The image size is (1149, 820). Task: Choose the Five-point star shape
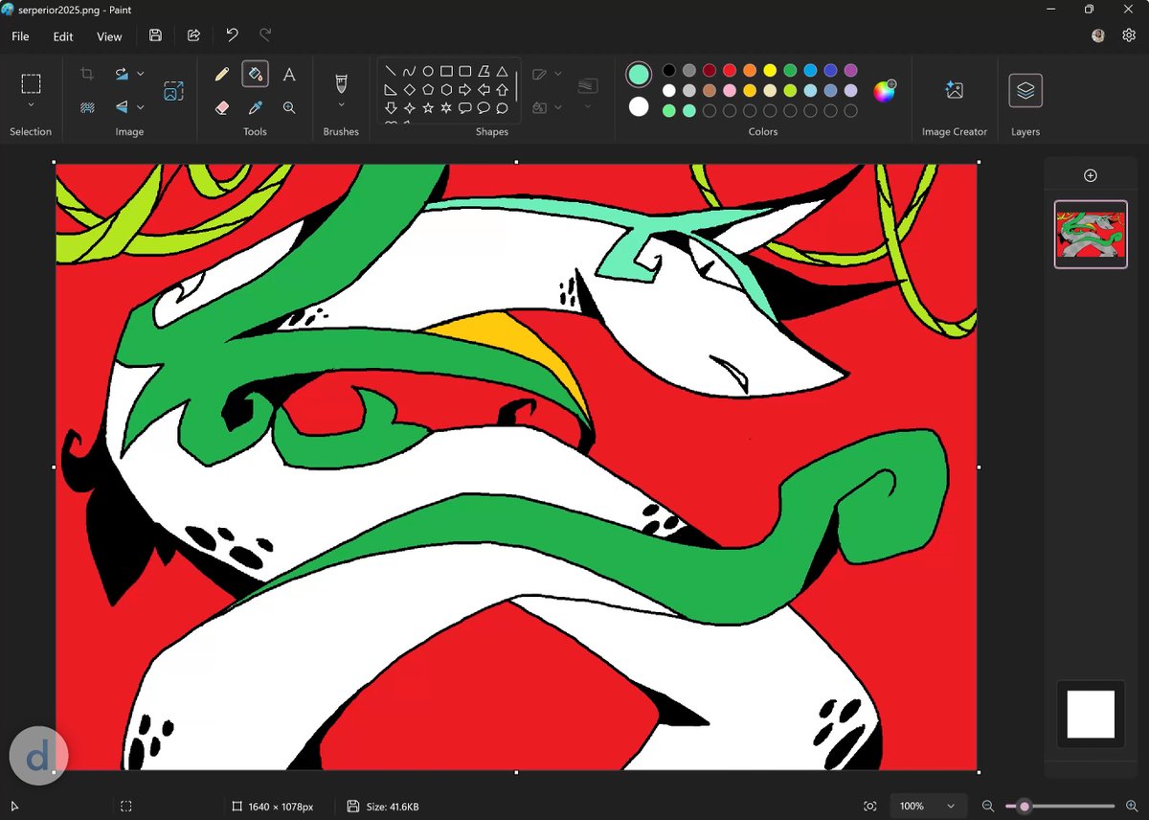point(428,108)
